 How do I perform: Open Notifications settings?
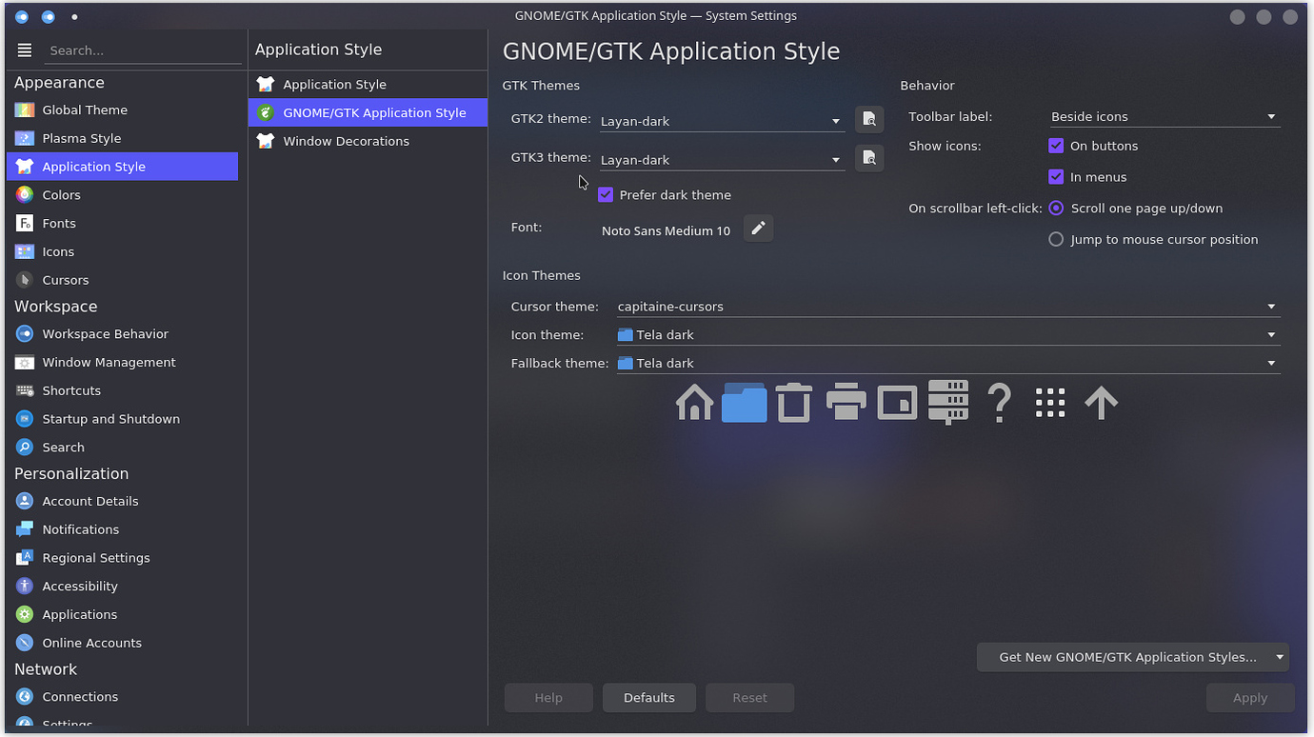pyautogui.click(x=122, y=529)
